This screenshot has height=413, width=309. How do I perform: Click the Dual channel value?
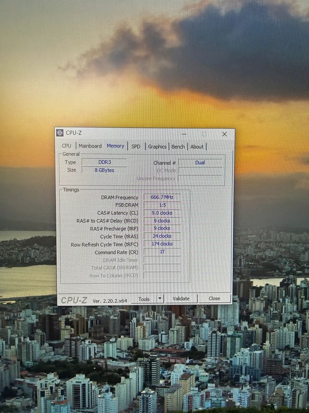pos(200,163)
